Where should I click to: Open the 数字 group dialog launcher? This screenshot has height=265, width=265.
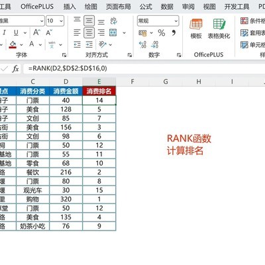click(x=179, y=55)
